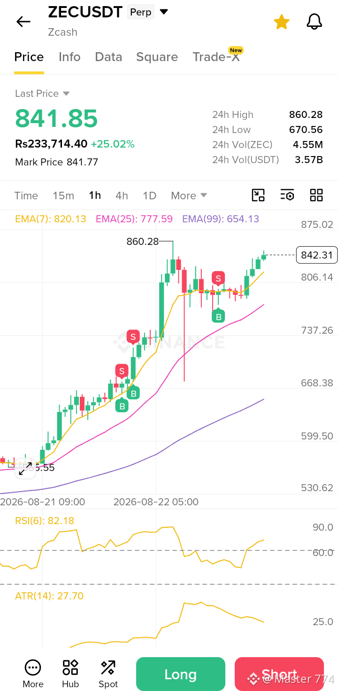The width and height of the screenshot is (338, 691).
Task: Click the S sell marker near 737
Action: pos(133,337)
